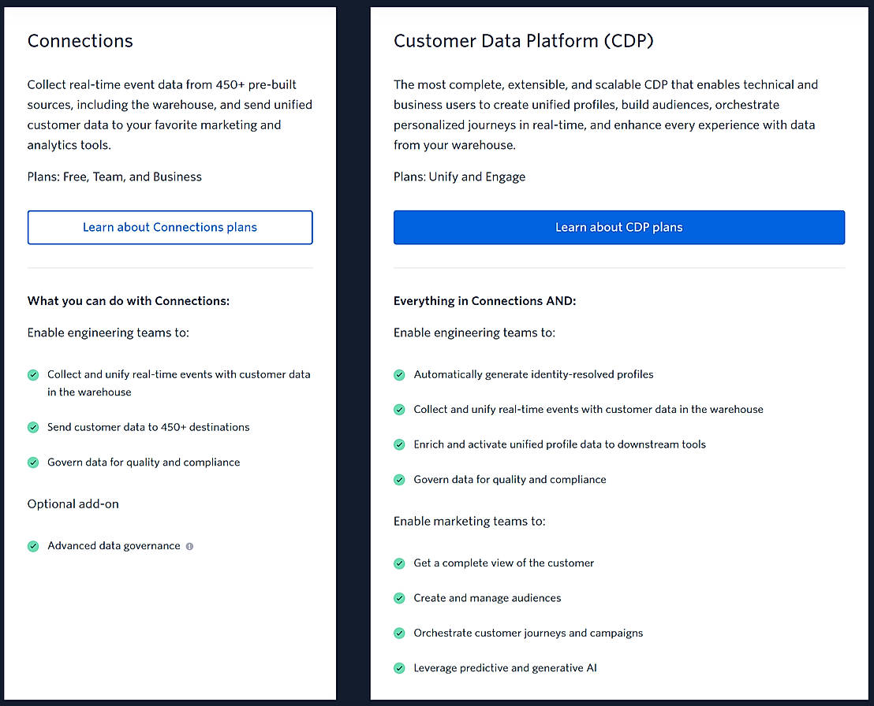Image resolution: width=874 pixels, height=706 pixels.
Task: Click checkmark next to Send customer data to 450+ destinations
Action: pyautogui.click(x=33, y=427)
